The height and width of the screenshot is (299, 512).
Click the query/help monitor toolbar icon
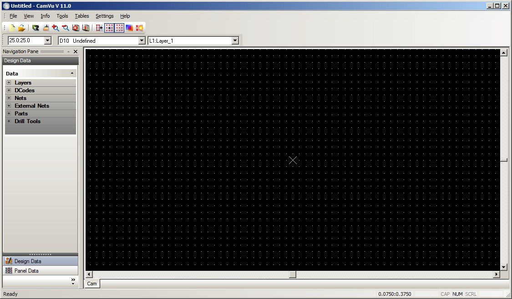[x=35, y=28]
